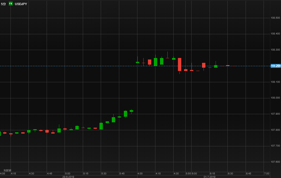
Task: Select the 01-7-2019 date label
Action: (x=209, y=177)
